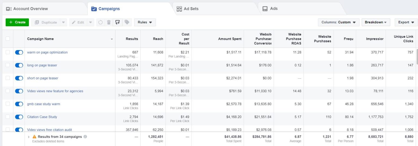Click the import/export ads icon in toolbar

coord(117,22)
